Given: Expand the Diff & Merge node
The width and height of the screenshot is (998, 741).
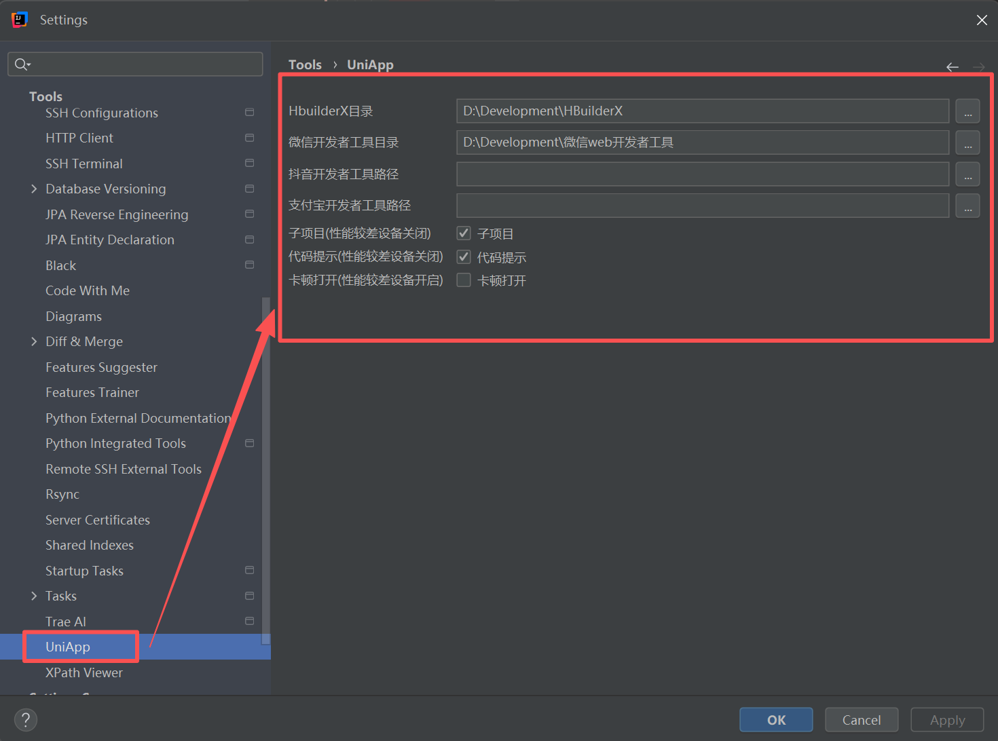Looking at the screenshot, I should pos(34,341).
